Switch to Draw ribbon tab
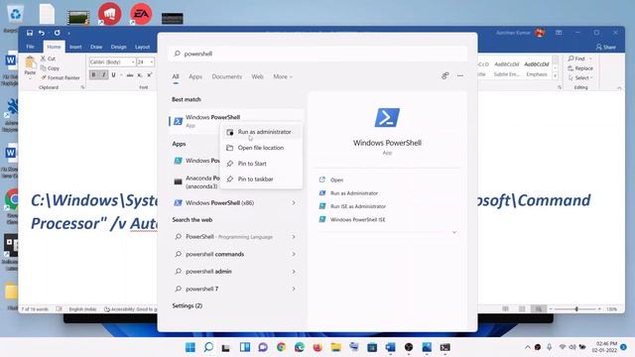 click(x=96, y=47)
